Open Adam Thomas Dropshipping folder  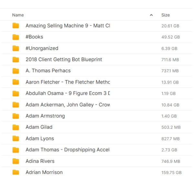68,150
